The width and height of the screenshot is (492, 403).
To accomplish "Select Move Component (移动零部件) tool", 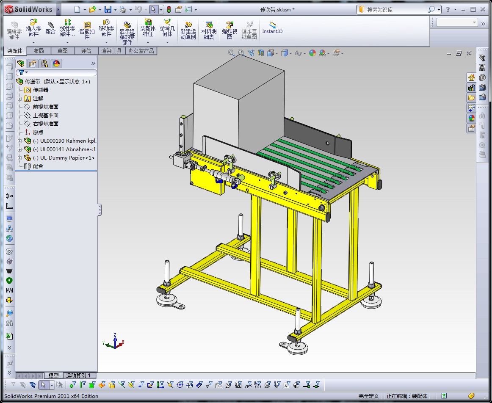I will pyautogui.click(x=106, y=28).
